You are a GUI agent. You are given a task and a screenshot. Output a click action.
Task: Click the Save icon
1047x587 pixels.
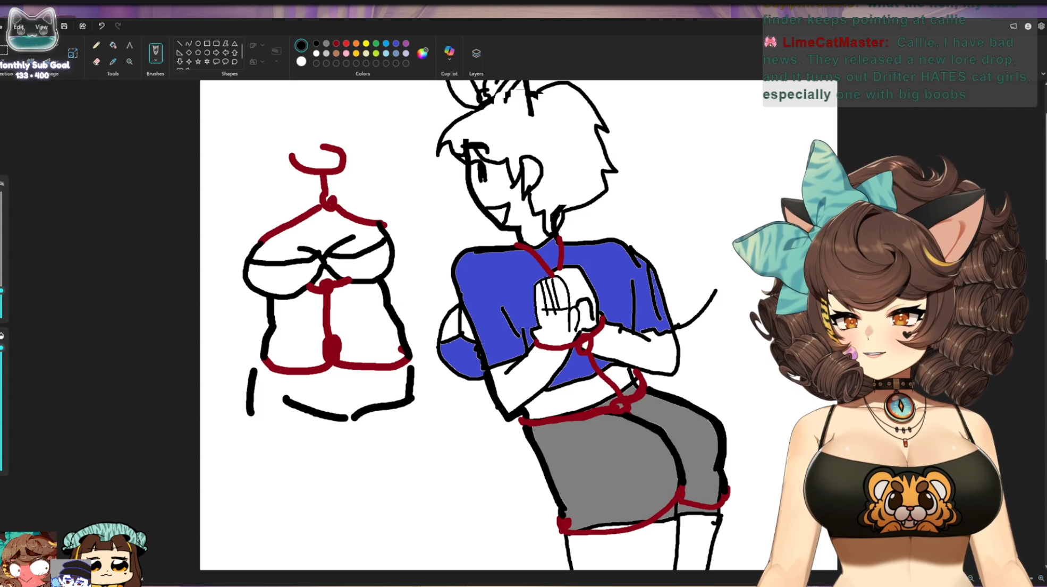point(64,26)
